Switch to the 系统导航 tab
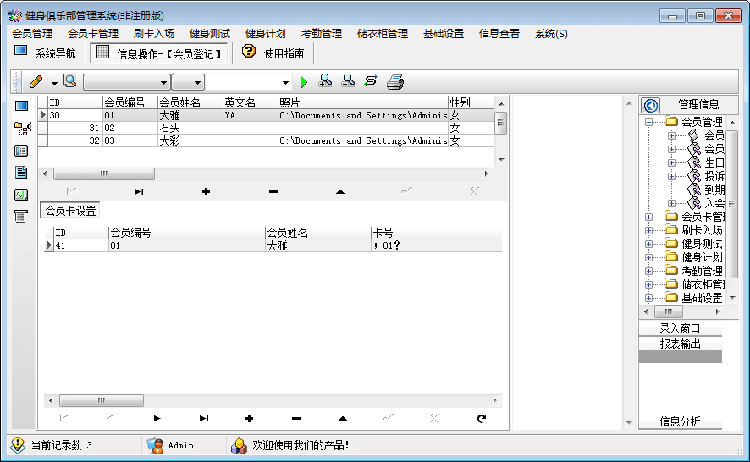 46,53
